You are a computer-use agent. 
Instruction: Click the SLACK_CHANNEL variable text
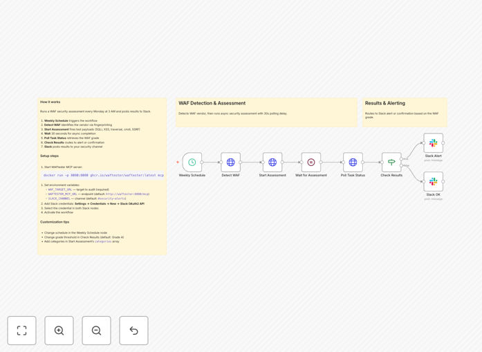pos(59,198)
